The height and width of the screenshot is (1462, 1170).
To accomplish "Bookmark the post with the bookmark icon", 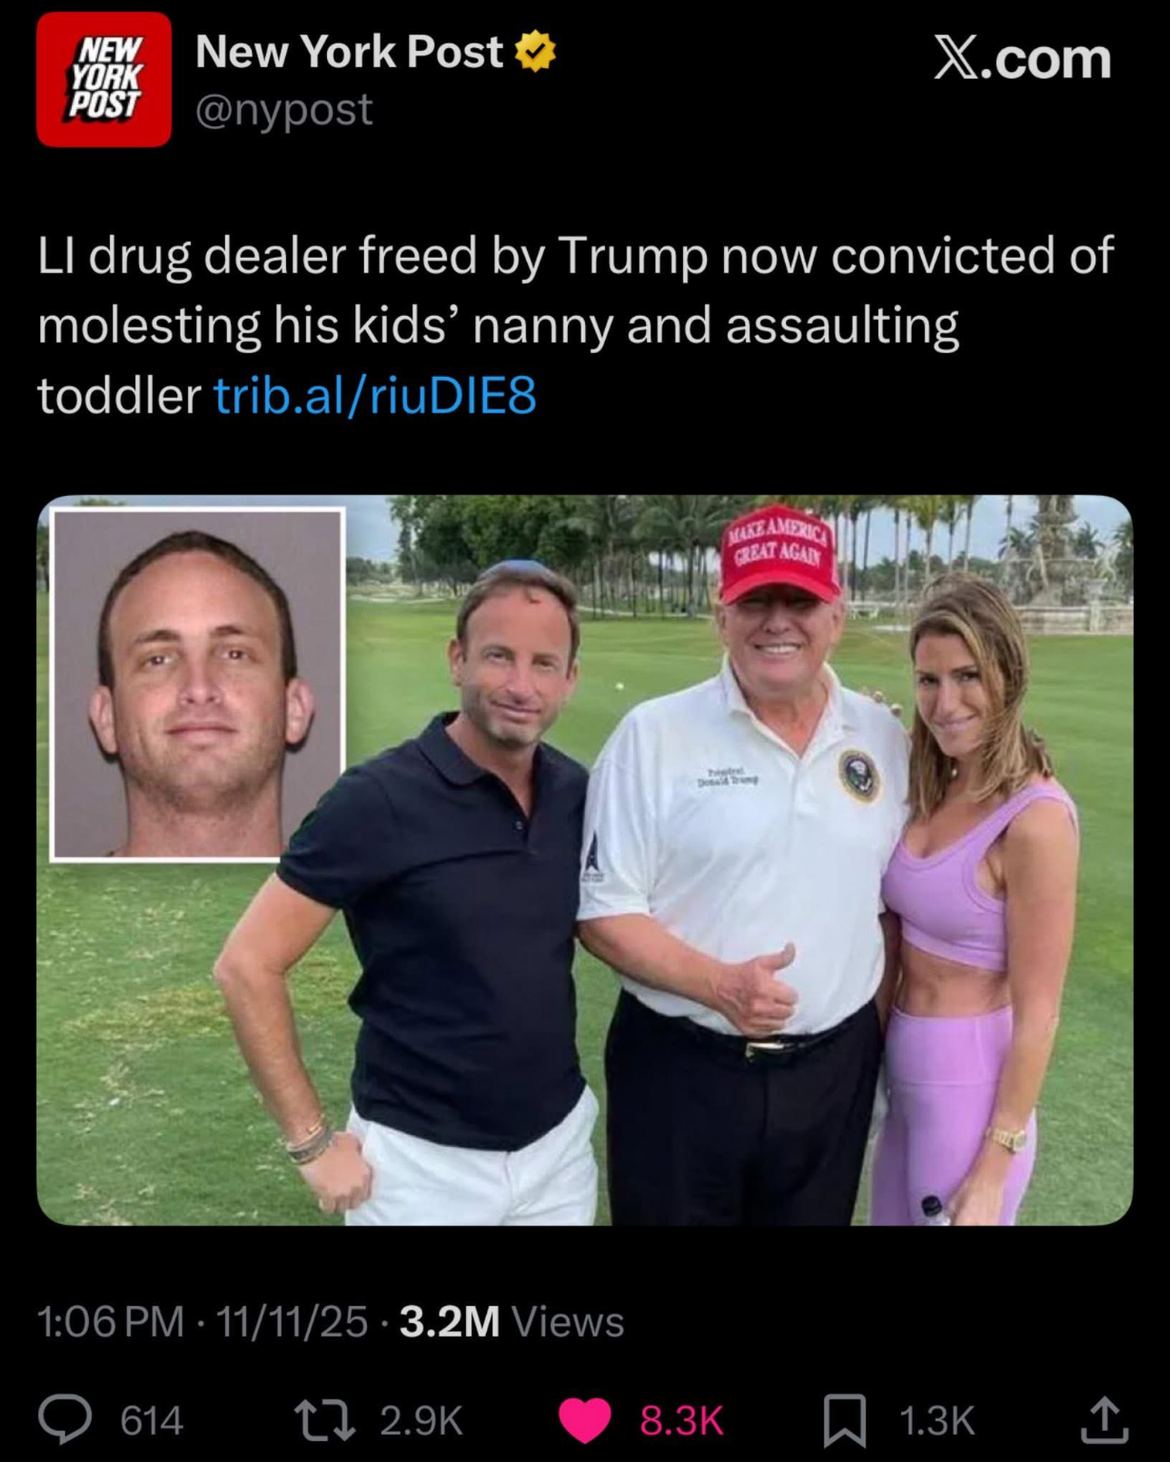I will click(x=844, y=1420).
